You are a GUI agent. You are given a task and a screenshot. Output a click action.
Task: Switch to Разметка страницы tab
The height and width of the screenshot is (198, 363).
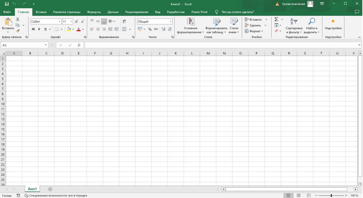[67, 12]
